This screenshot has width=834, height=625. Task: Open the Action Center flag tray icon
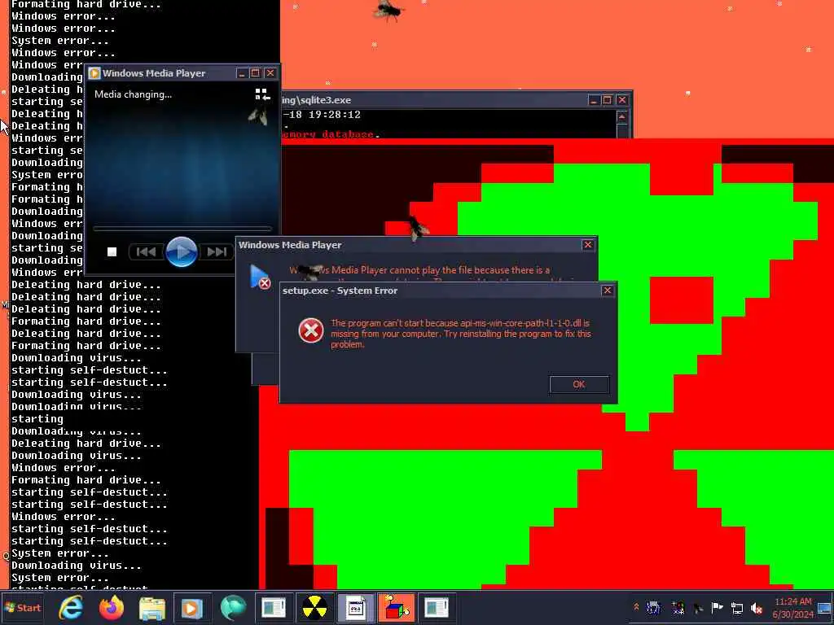(717, 607)
